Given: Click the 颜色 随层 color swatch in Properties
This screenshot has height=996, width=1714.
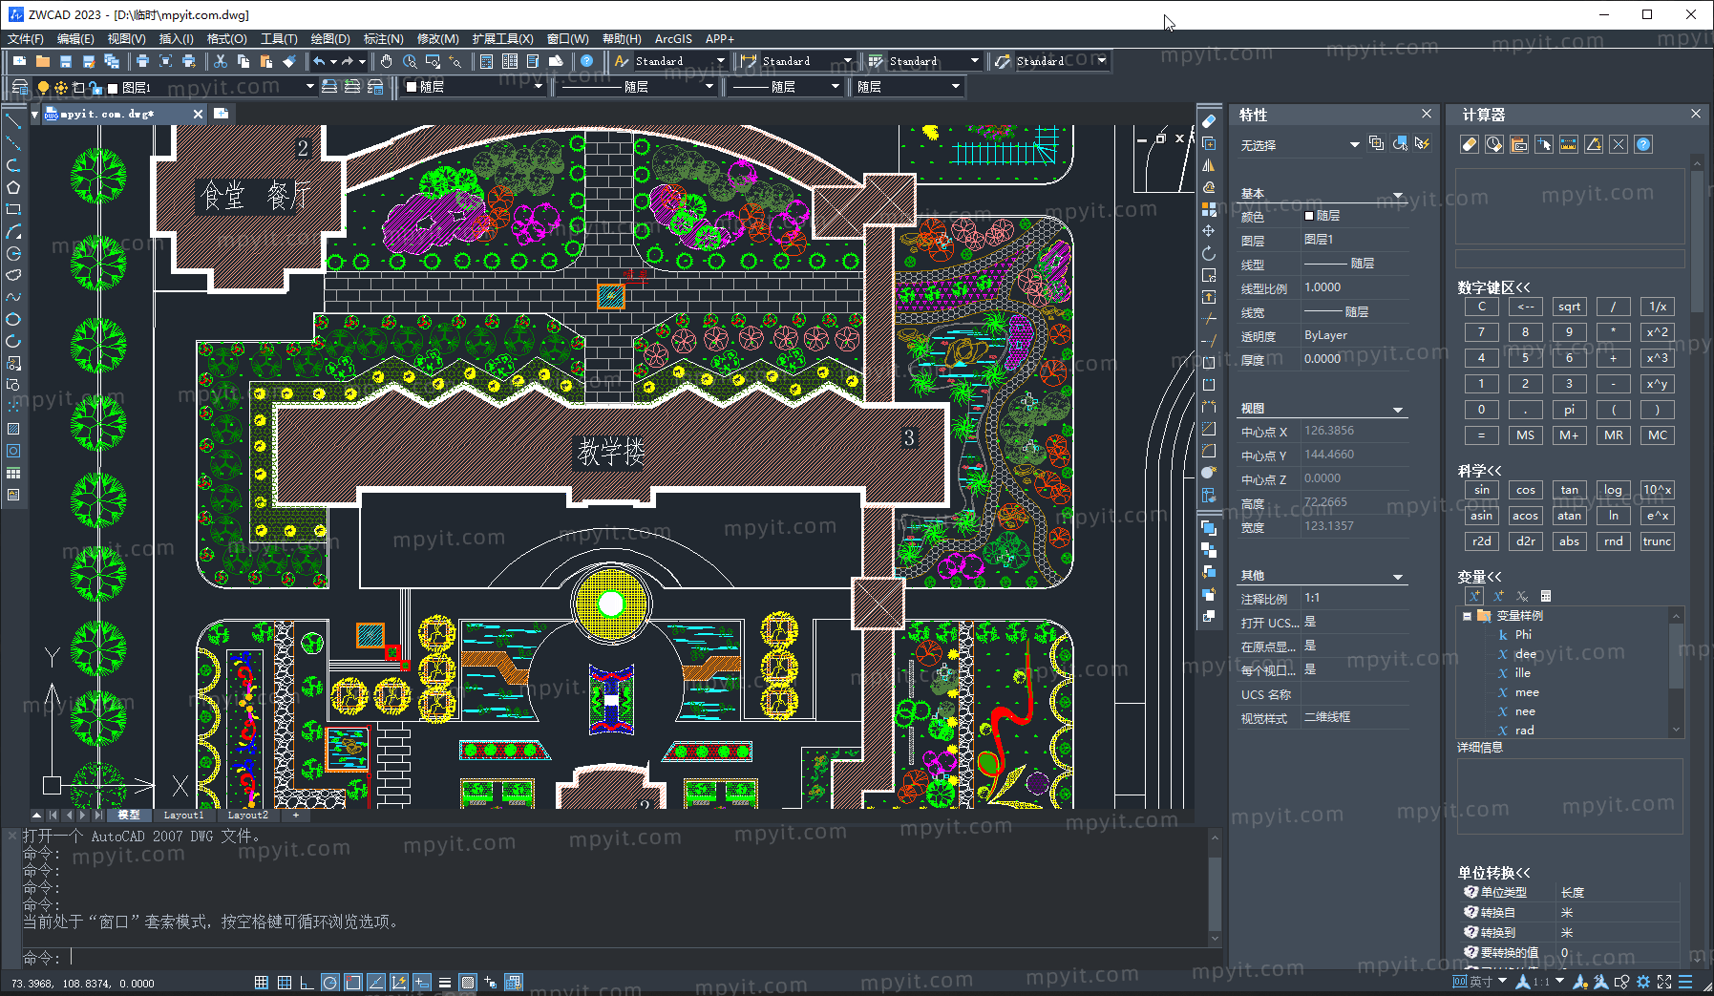Looking at the screenshot, I should click(x=1309, y=216).
